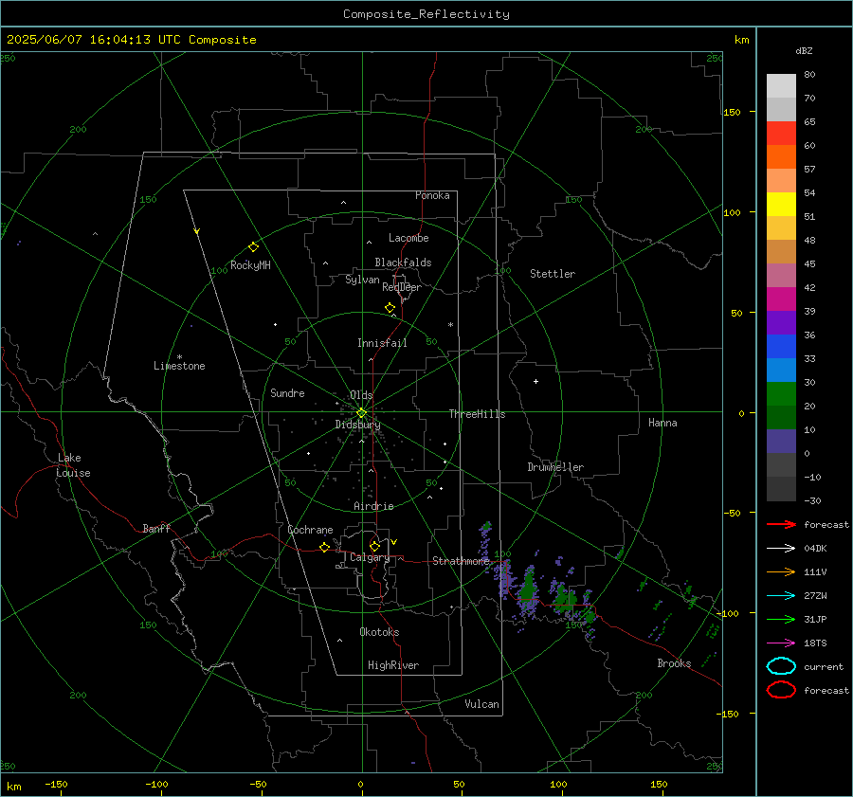Click the cyan current ellipse legend icon
This screenshot has height=797, width=853.
coord(781,666)
